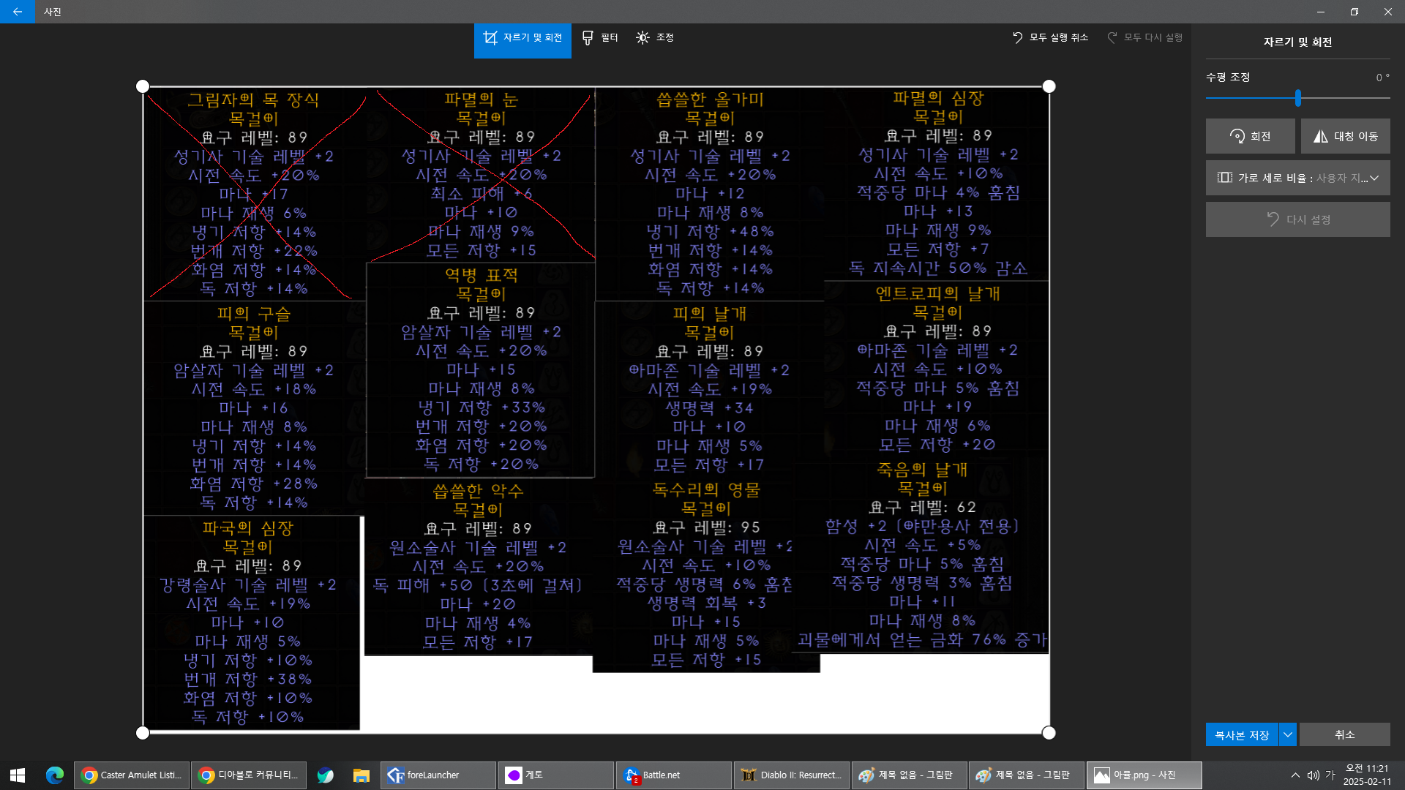Click the 번개 저항 +38% line
This screenshot has width=1405, height=790.
coord(247,679)
